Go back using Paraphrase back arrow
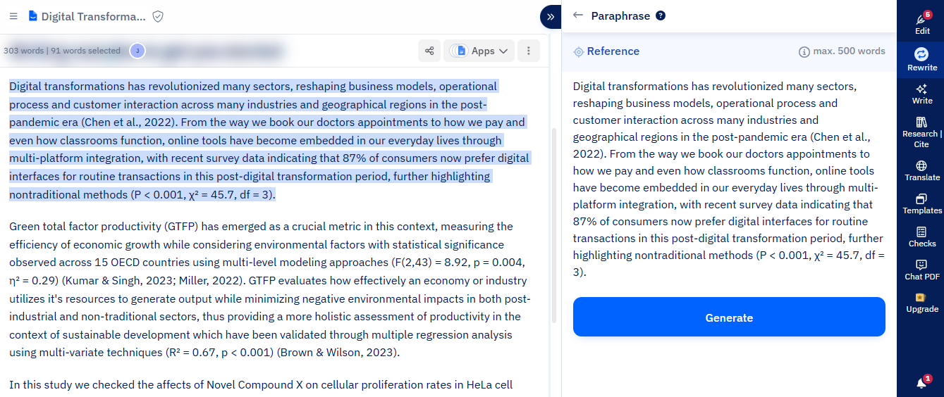Viewport: 944px width, 397px height. click(578, 15)
